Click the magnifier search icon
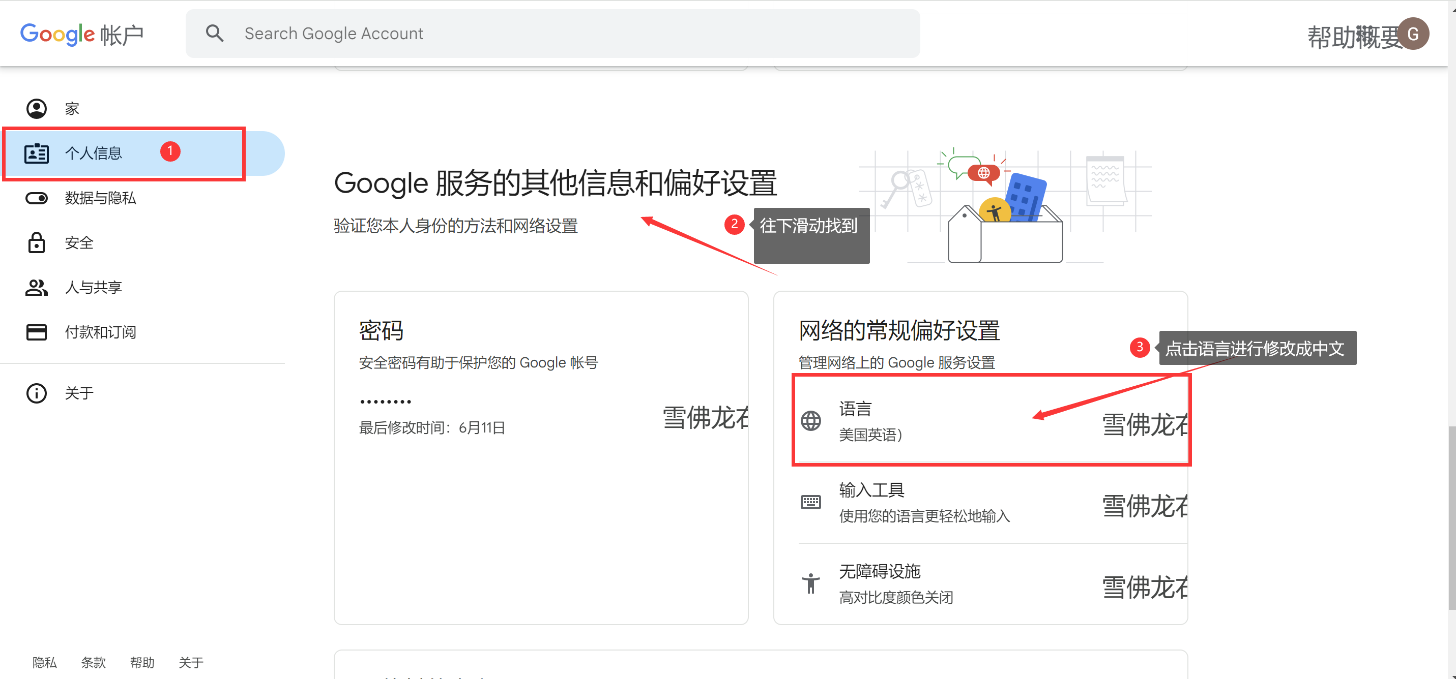Image resolution: width=1456 pixels, height=679 pixels. coord(214,34)
